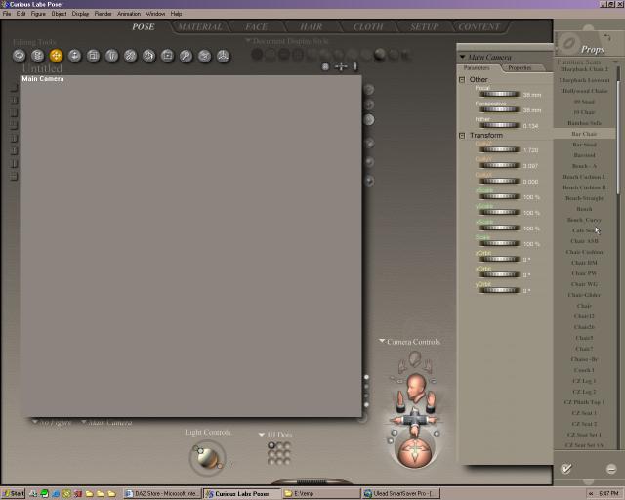Select Hollywood Chair in the Props list
Viewport: 625px width, 500px height.
pyautogui.click(x=584, y=91)
